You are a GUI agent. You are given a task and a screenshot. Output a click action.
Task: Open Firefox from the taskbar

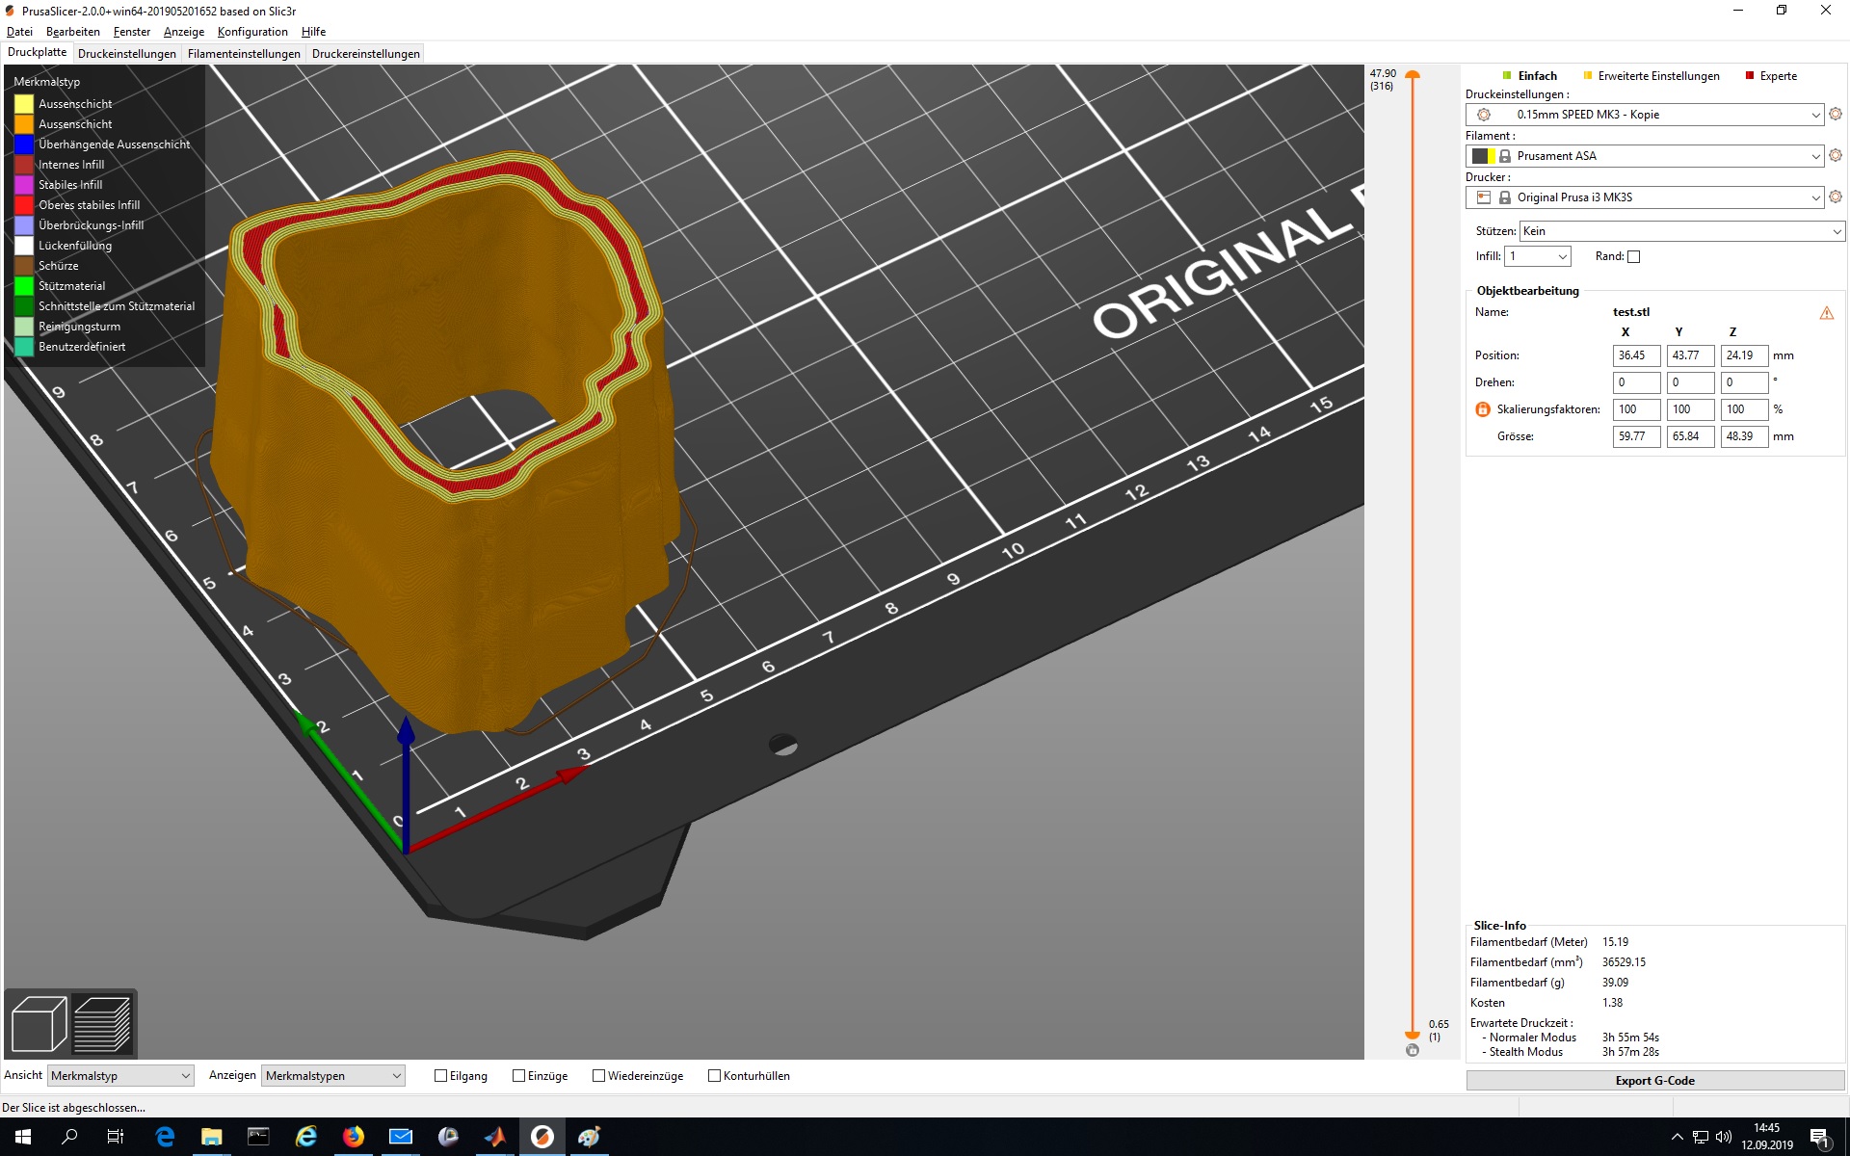(x=354, y=1137)
